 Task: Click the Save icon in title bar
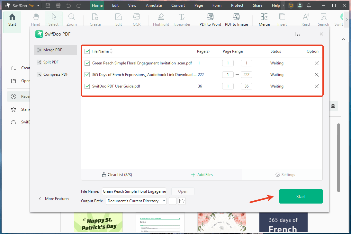click(48, 5)
